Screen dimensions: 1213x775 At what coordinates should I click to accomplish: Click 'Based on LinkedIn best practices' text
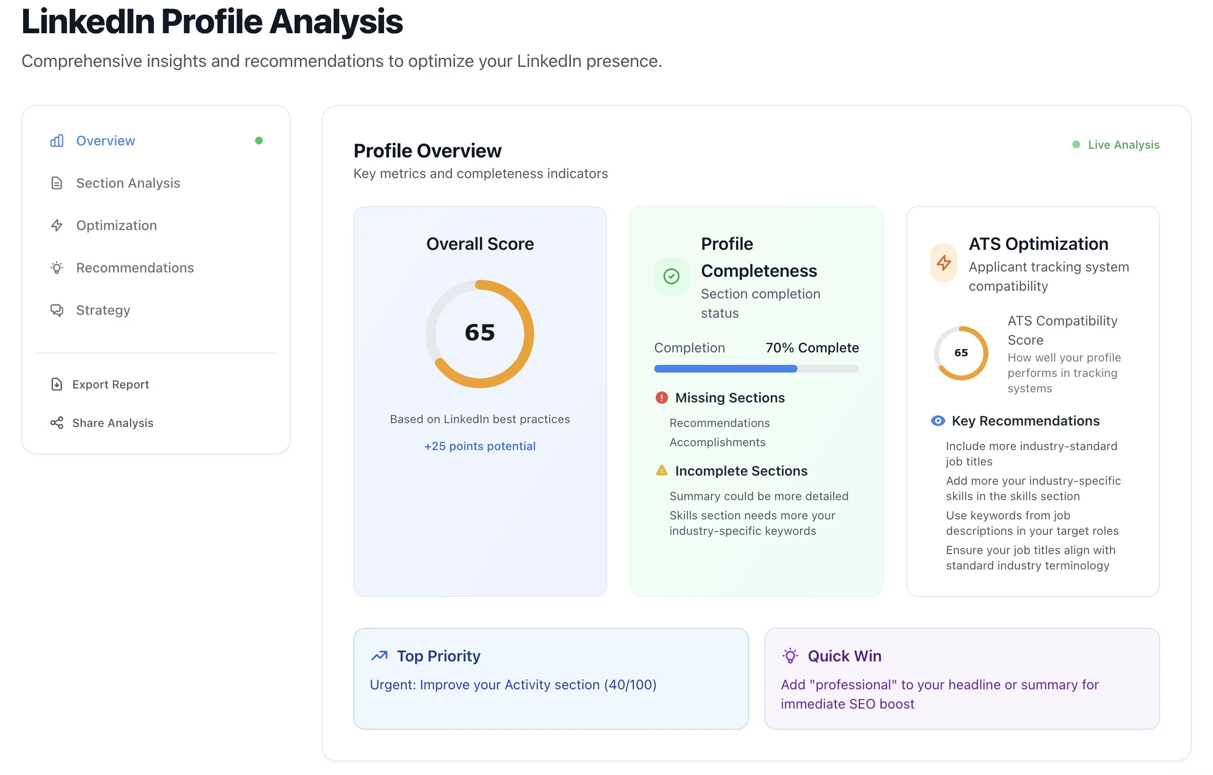pyautogui.click(x=479, y=419)
